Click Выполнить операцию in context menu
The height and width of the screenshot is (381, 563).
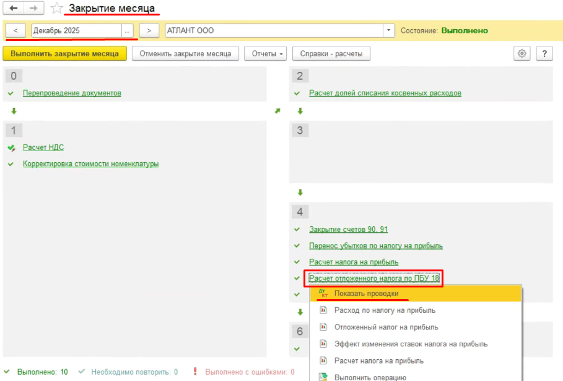pyautogui.click(x=370, y=377)
